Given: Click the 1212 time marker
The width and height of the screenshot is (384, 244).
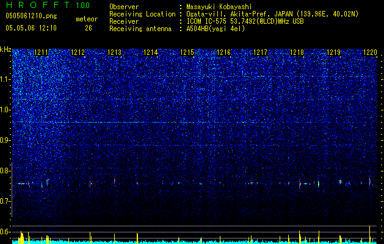Looking at the screenshot, I should point(78,52).
